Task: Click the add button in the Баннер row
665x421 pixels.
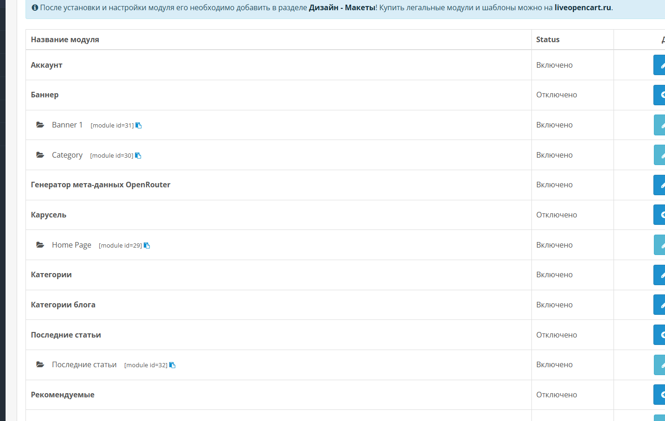Action: (659, 95)
